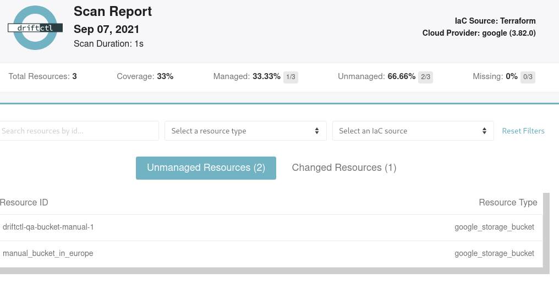Click the 1/3 badge next to Managed

pyautogui.click(x=291, y=77)
